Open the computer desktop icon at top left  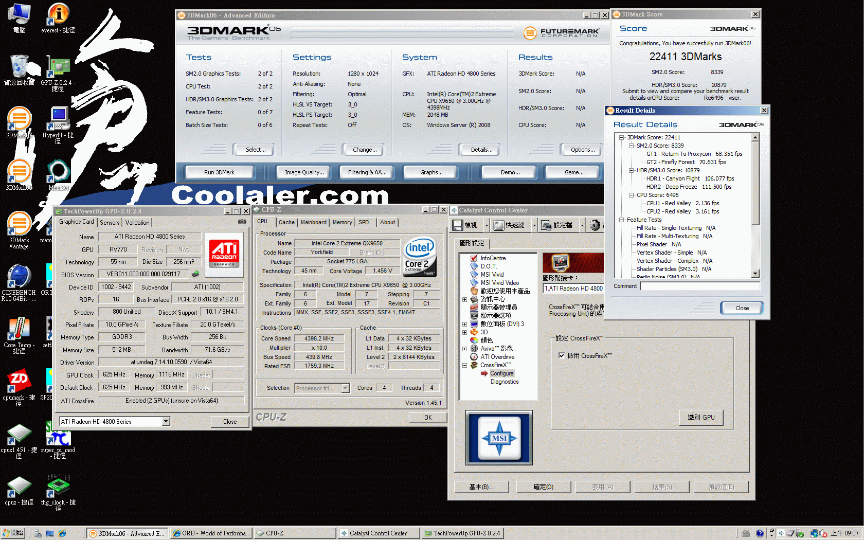[19, 18]
